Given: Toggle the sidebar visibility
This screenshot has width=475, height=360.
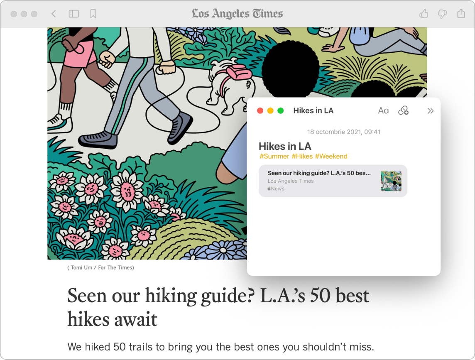Looking at the screenshot, I should pyautogui.click(x=73, y=14).
